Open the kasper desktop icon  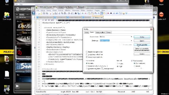pos(161,3)
